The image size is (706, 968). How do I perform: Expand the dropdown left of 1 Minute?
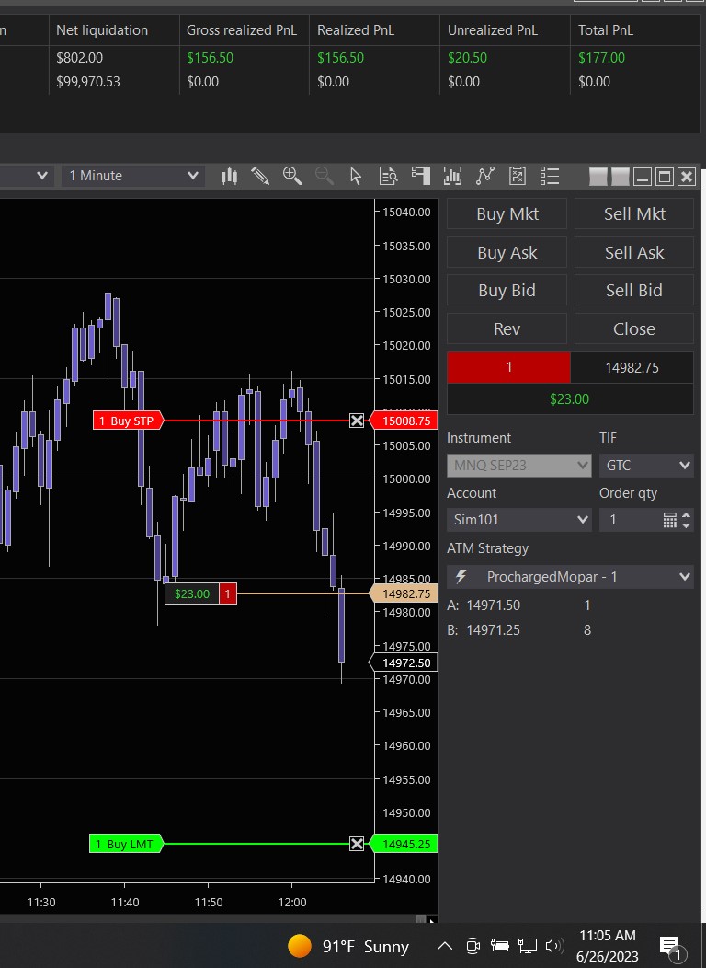[42, 176]
